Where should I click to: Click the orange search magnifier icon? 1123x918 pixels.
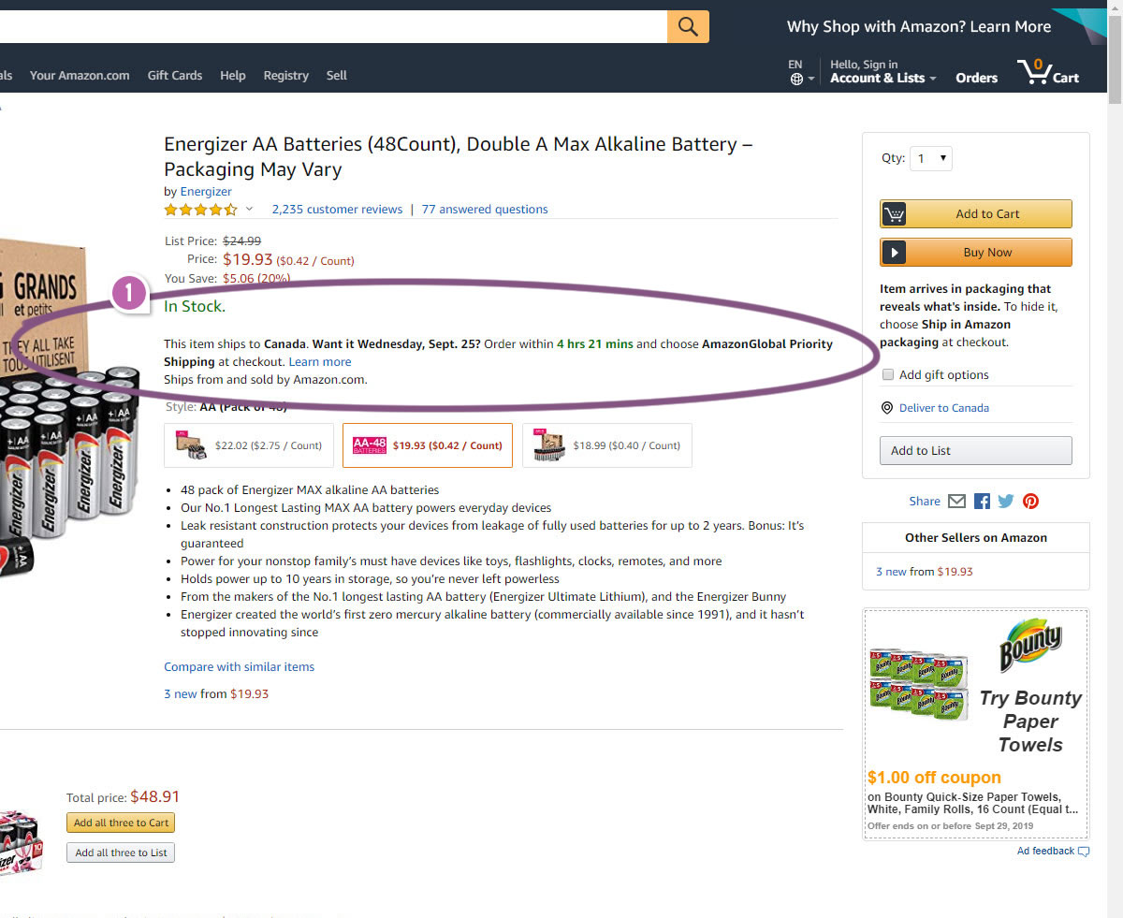pos(688,26)
